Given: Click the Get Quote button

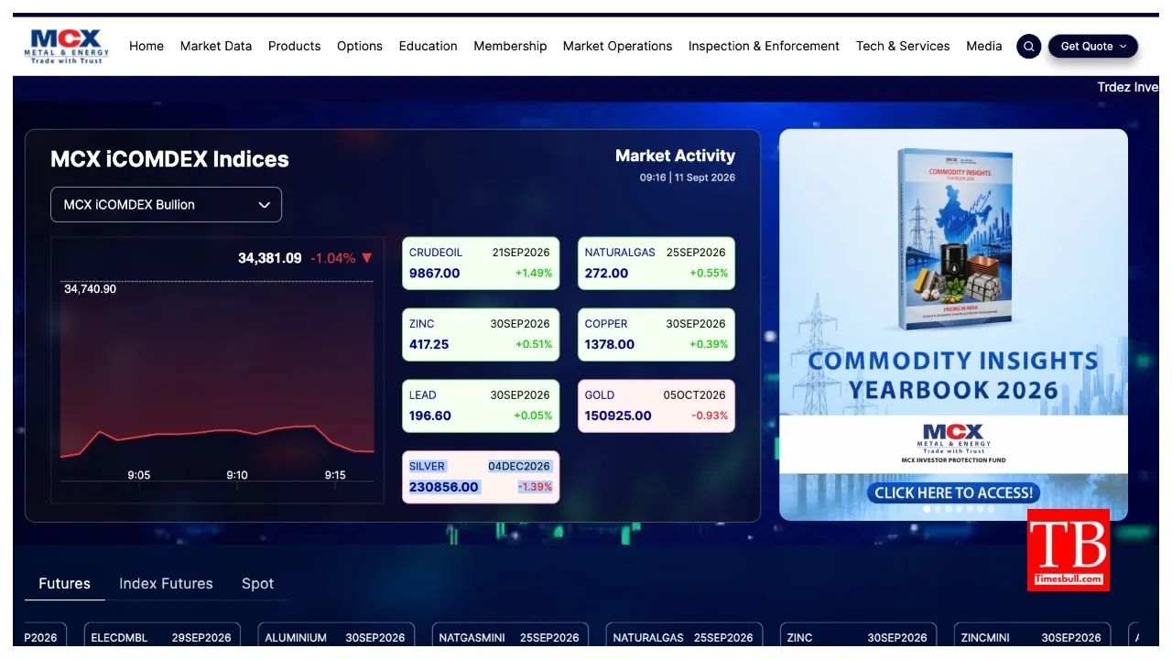Looking at the screenshot, I should [x=1093, y=46].
